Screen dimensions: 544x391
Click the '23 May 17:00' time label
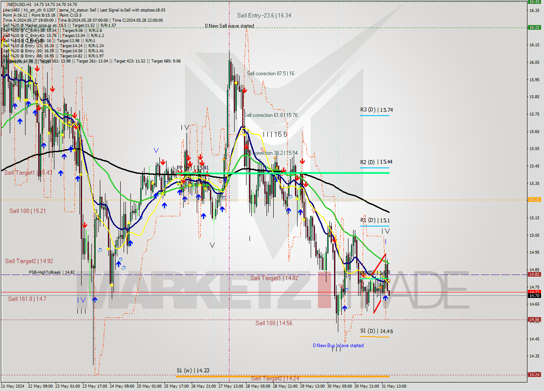point(95,386)
